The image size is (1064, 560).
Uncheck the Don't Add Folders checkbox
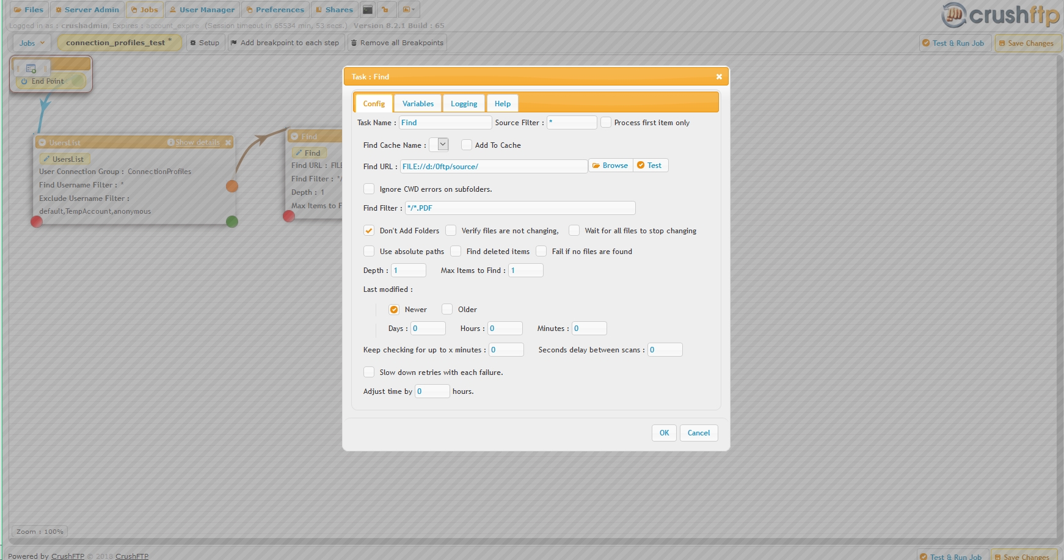tap(369, 231)
